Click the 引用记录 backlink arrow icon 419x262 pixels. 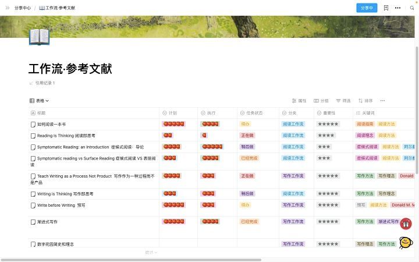[31, 83]
